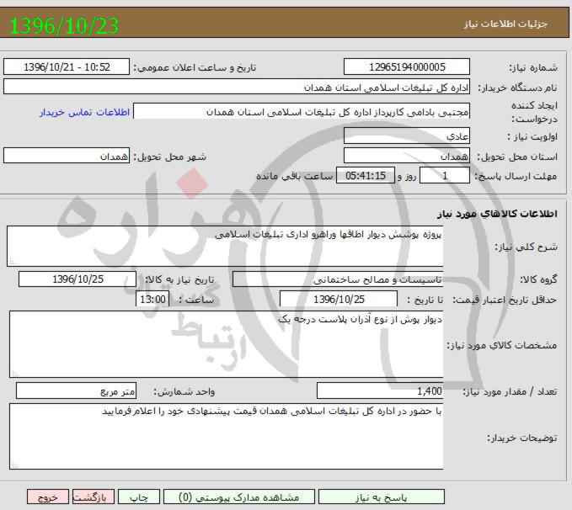Click the تعداد / مقدار مورد نیاز label

click(x=510, y=392)
